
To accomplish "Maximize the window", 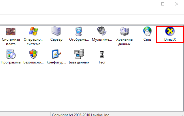I will (163, 4).
